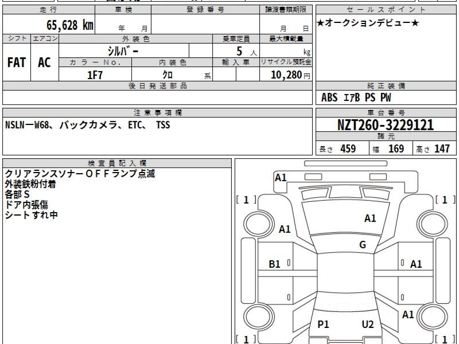Viewport: 459px width, 344px height.
Task: Click the ★オークションデビュー★ sales point text
Action: click(368, 23)
